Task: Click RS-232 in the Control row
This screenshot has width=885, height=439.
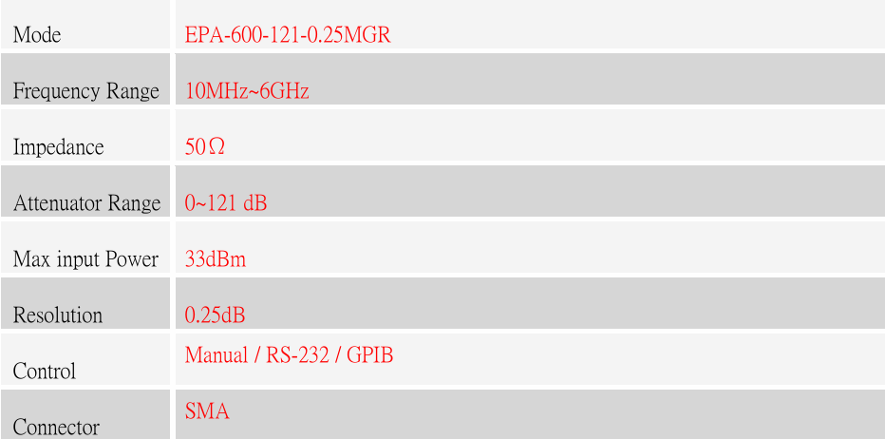Action: (297, 354)
